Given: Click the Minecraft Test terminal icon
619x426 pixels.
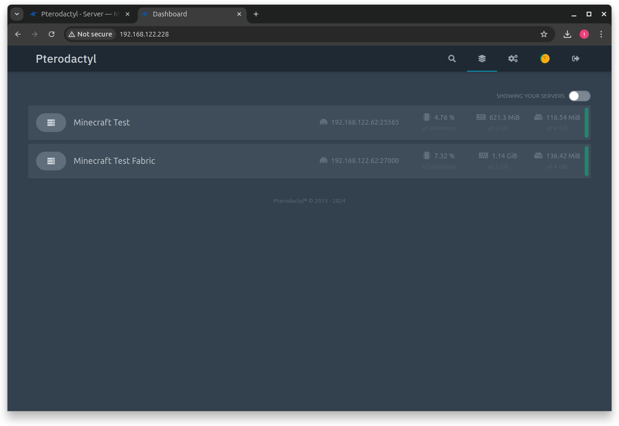Looking at the screenshot, I should (x=51, y=122).
